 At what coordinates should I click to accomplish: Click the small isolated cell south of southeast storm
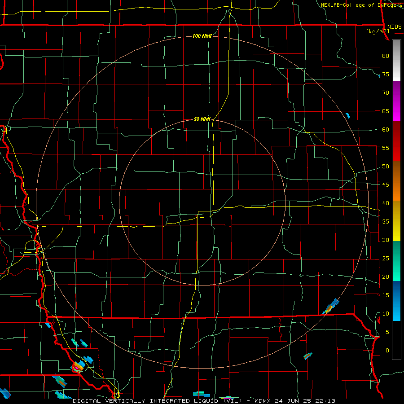click(308, 356)
